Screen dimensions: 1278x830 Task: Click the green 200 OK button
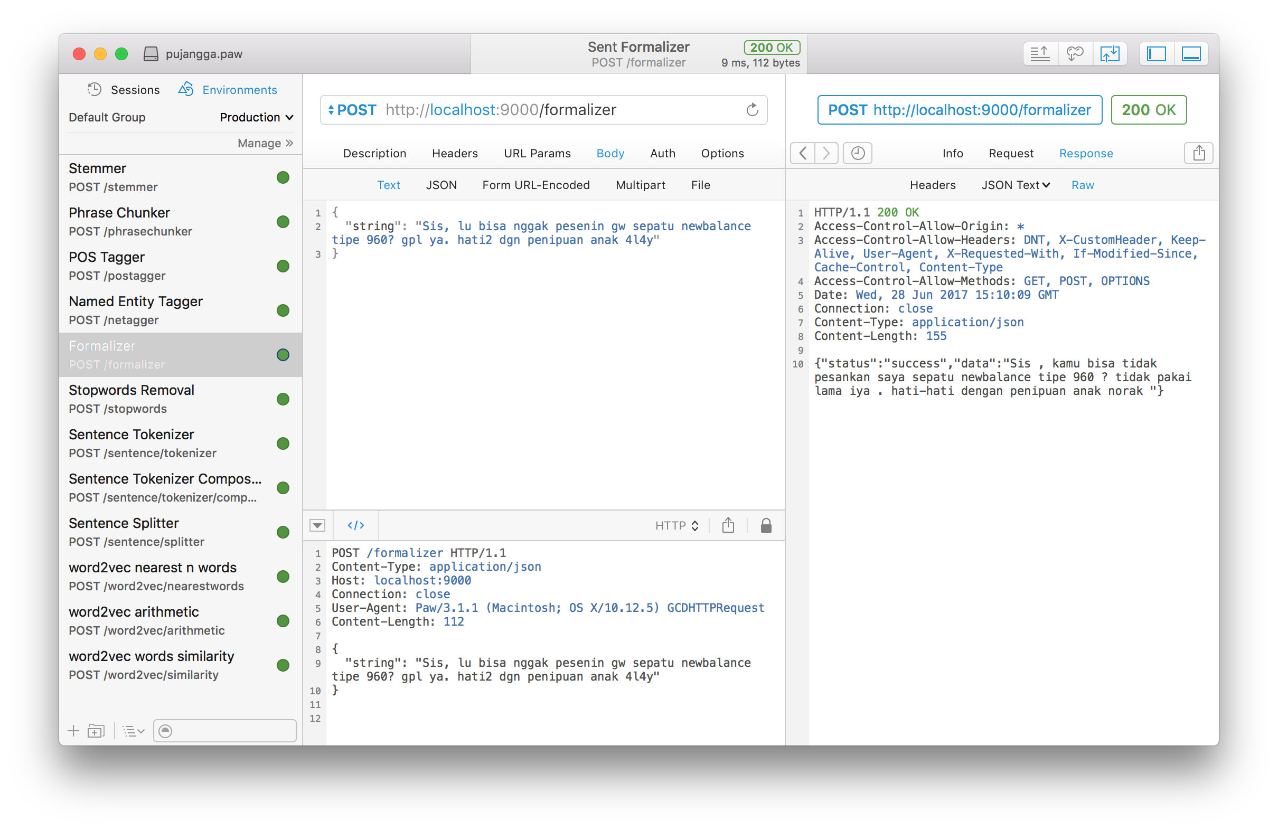[x=1148, y=110]
